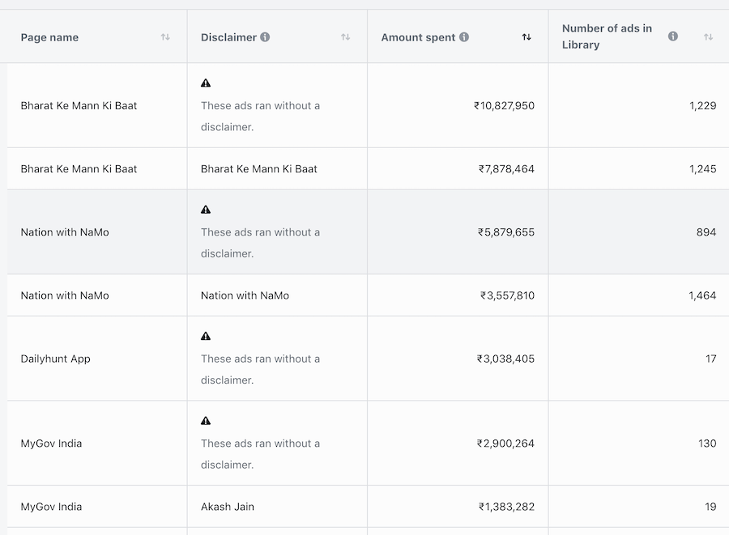Viewport: 729px width, 535px height.
Task: Click the Page name column header
Action: coord(49,37)
